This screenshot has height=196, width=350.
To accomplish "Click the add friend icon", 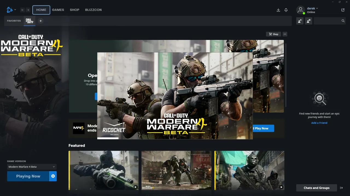I will pos(300,21).
